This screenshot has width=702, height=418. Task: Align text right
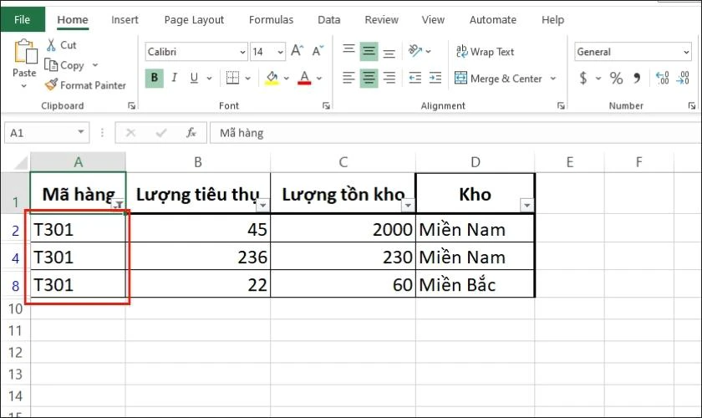(389, 78)
